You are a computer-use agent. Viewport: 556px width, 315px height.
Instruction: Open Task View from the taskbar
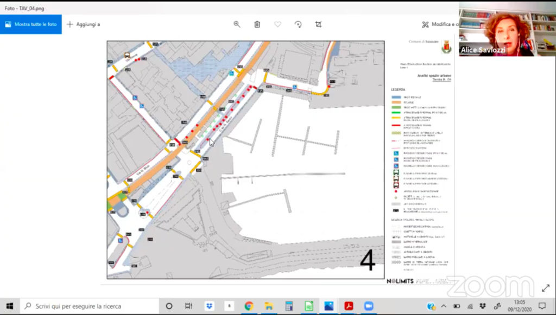point(188,306)
